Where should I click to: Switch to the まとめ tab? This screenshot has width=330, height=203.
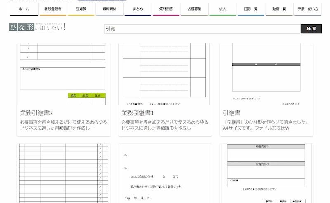coord(138,9)
